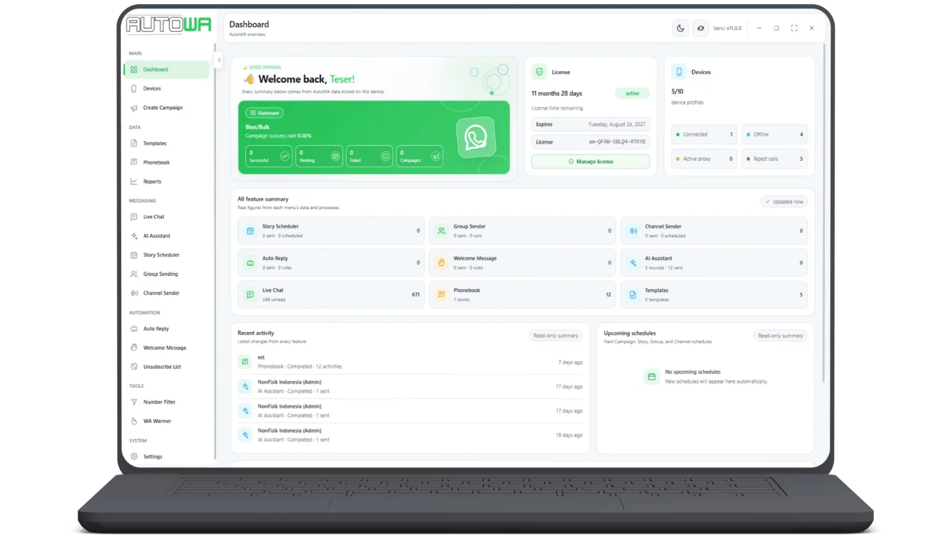The width and height of the screenshot is (952, 536).
Task: Click the Live Chat sidebar icon
Action: pos(134,217)
